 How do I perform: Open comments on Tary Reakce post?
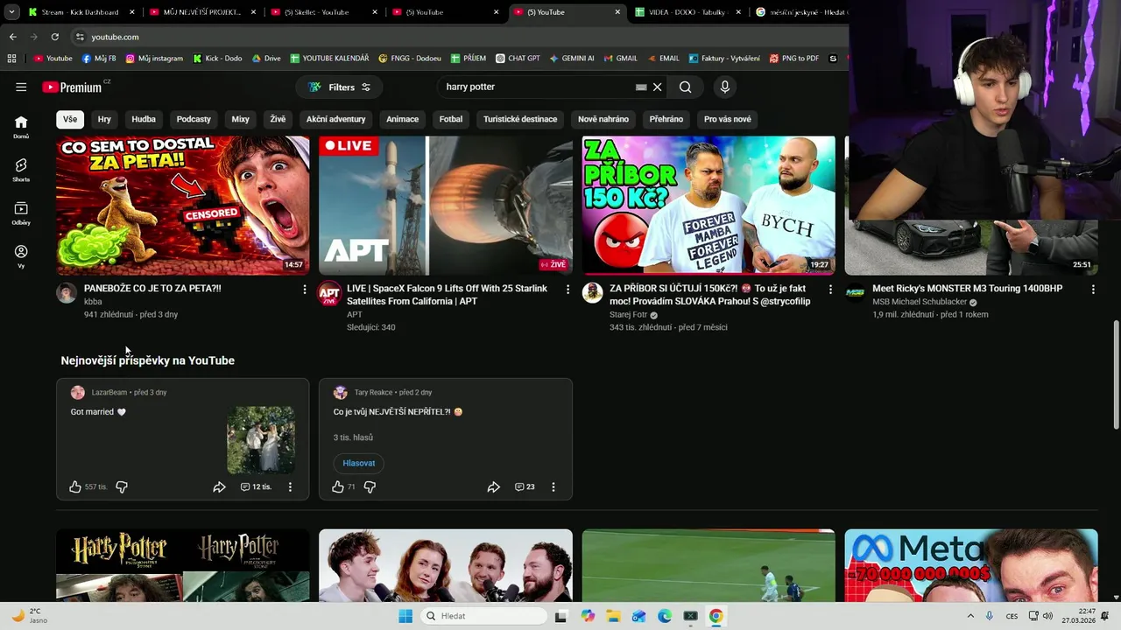[x=525, y=486]
